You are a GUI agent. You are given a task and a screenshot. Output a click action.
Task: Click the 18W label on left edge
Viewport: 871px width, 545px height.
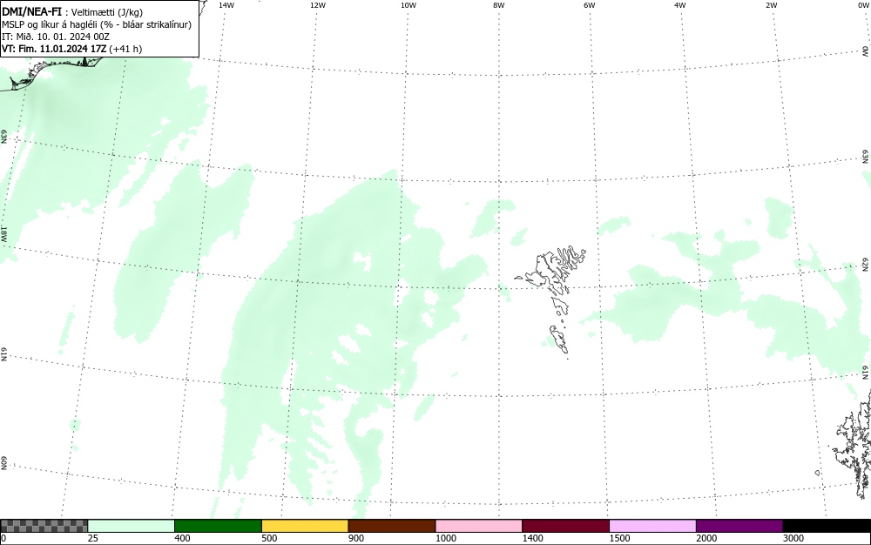coord(3,233)
